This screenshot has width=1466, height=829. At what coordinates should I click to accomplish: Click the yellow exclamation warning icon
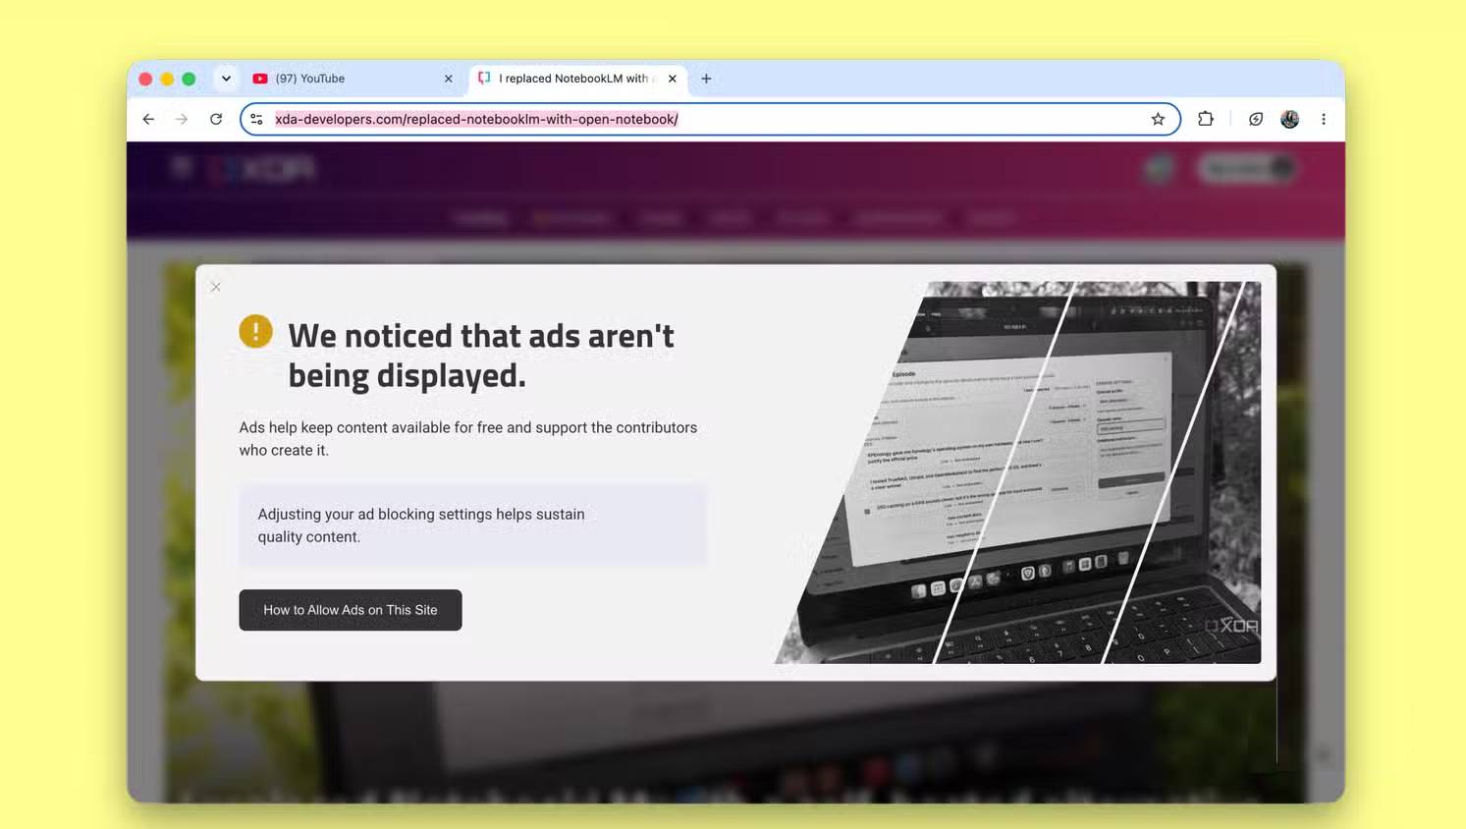coord(256,332)
